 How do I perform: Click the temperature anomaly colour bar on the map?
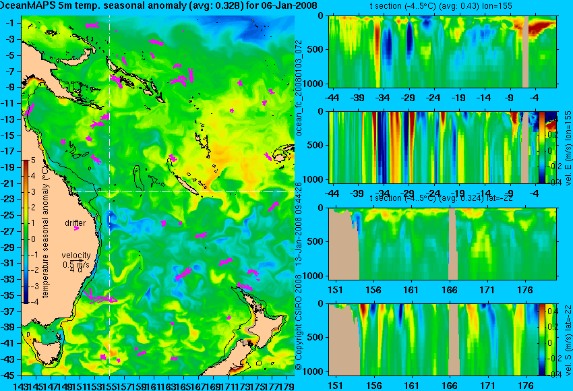coord(26,232)
